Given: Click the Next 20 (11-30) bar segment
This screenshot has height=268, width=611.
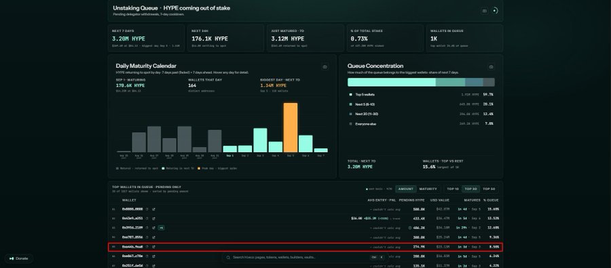Looking at the screenshot, I should pos(475,82).
